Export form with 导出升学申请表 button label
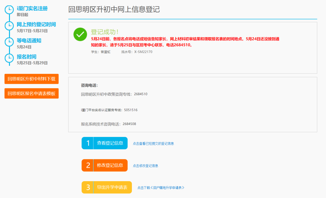 [112, 187]
